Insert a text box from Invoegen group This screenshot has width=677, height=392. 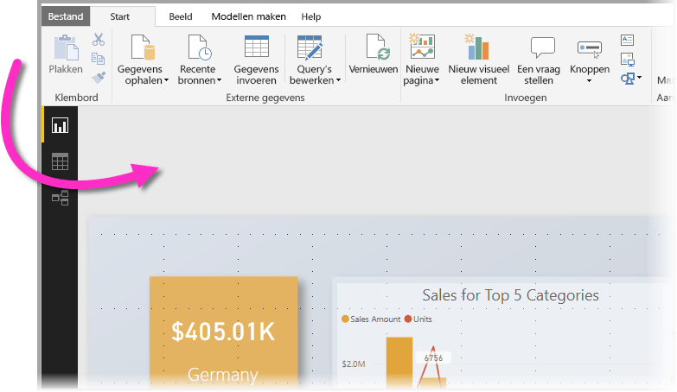point(628,40)
